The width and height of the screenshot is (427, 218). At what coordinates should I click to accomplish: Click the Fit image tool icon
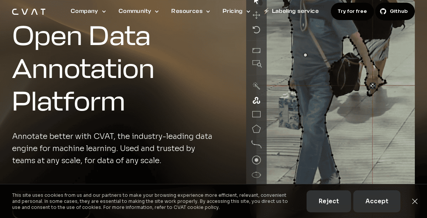click(256, 50)
